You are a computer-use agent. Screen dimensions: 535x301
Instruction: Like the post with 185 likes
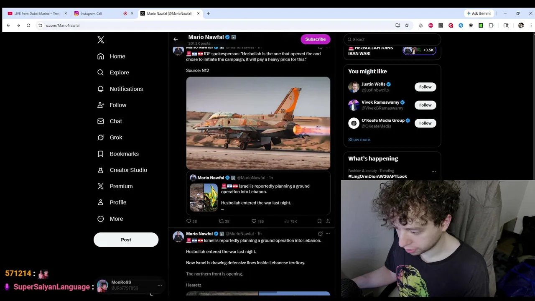tap(257, 221)
